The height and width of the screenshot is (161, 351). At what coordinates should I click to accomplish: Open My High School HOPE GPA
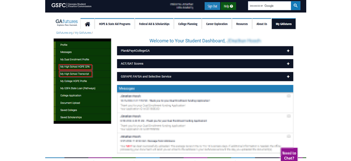click(x=75, y=67)
